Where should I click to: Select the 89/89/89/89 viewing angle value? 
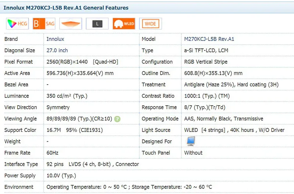click(79, 119)
